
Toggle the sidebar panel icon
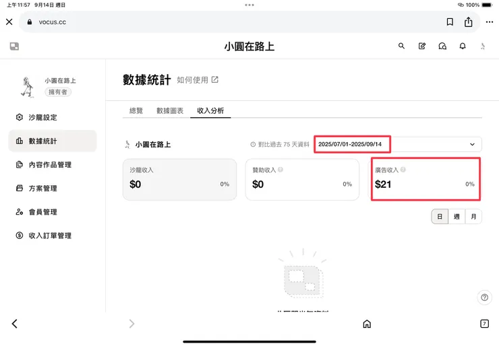pos(15,46)
